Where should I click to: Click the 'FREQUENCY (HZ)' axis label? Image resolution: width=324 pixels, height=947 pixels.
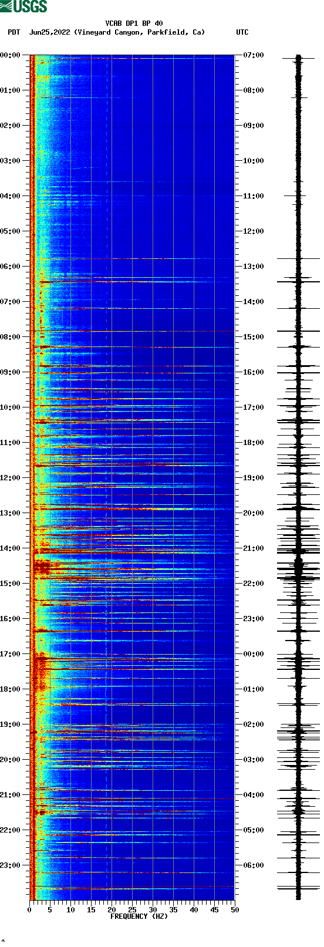click(x=139, y=916)
